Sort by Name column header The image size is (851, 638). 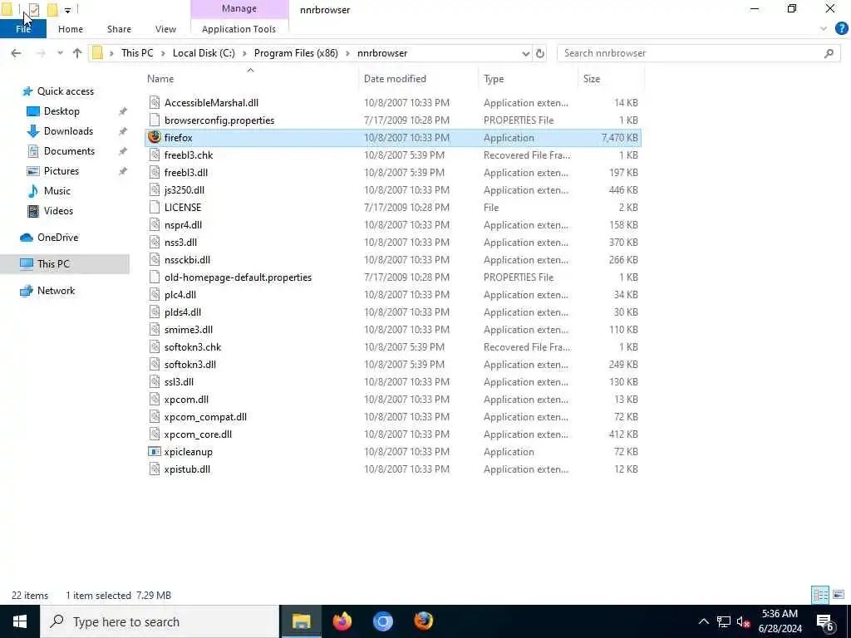click(250, 79)
